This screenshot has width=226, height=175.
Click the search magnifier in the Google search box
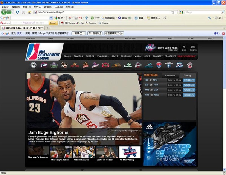click(x=223, y=12)
